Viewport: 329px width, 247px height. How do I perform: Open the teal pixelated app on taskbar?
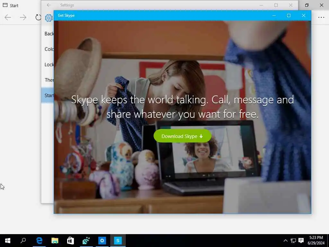[86, 241]
